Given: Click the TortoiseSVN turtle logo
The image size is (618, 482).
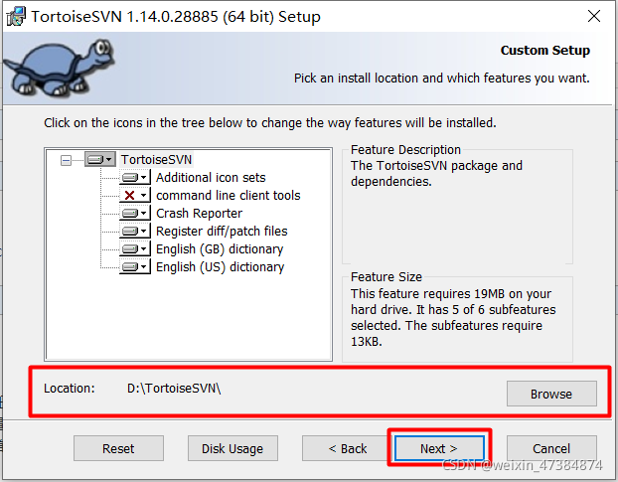Looking at the screenshot, I should click(x=60, y=68).
